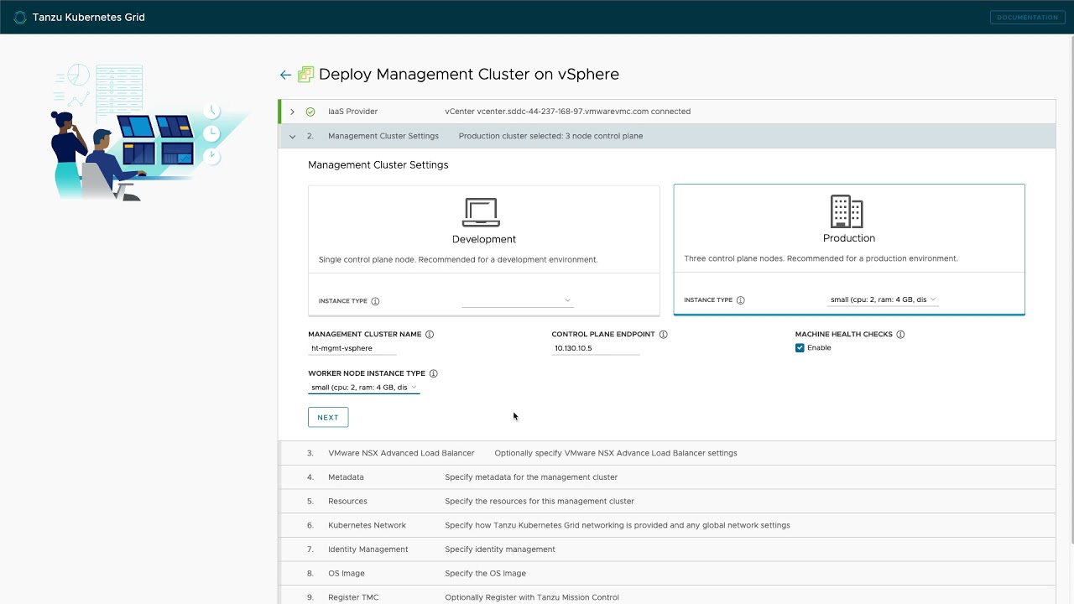Click 'Specify identity management' description text

coord(500,549)
